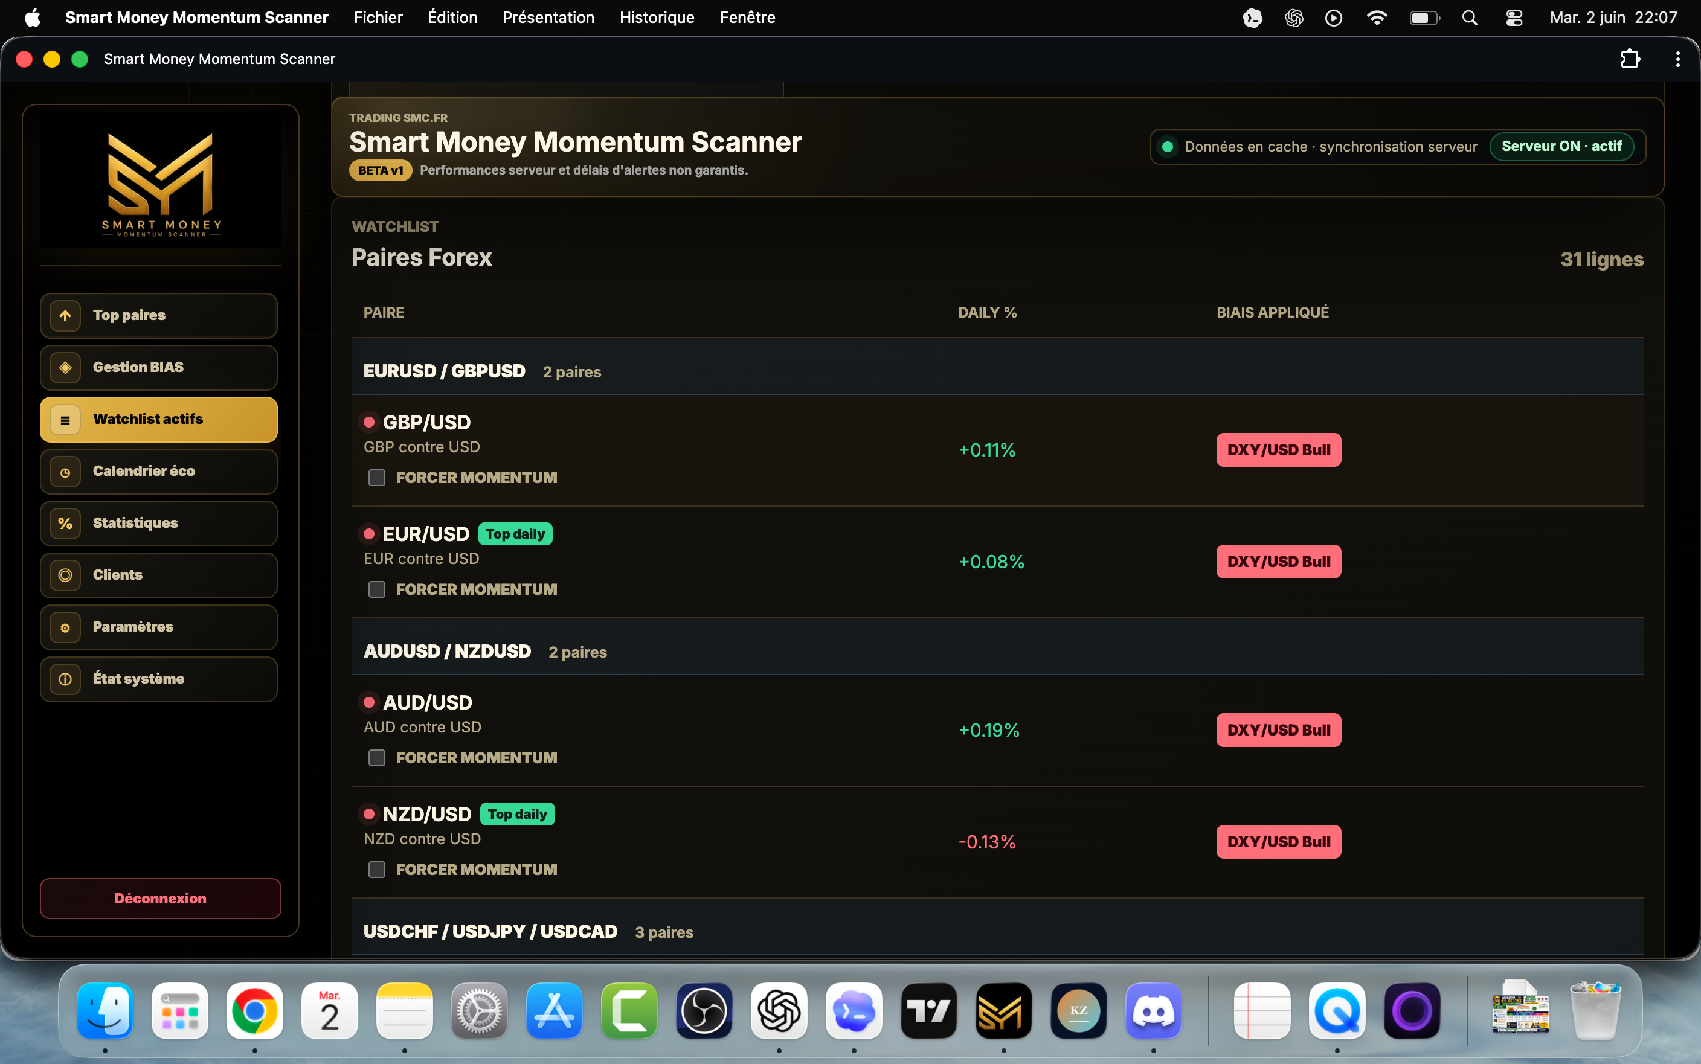Image resolution: width=1701 pixels, height=1064 pixels.
Task: Click the extensions puzzle icon in title bar
Action: pyautogui.click(x=1630, y=59)
